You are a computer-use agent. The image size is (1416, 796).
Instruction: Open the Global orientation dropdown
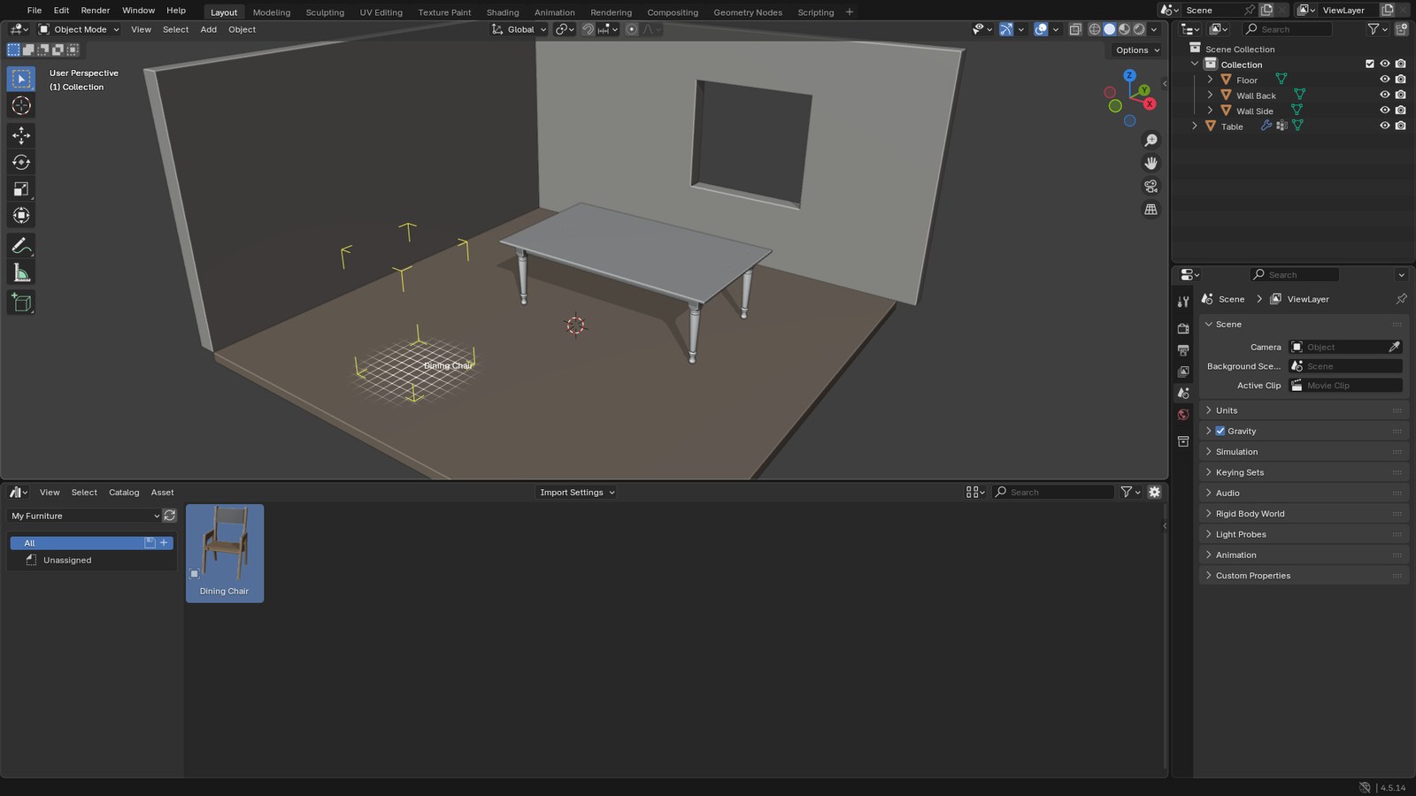[519, 29]
